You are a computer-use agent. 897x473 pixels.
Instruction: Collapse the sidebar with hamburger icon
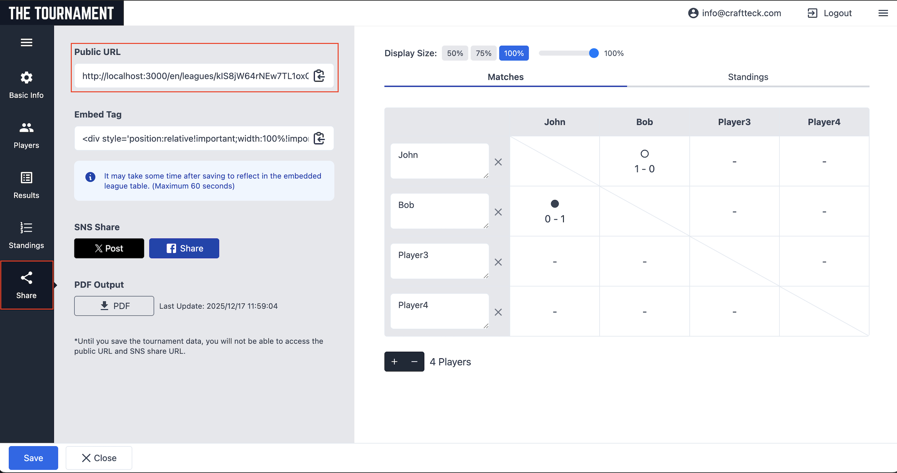27,43
